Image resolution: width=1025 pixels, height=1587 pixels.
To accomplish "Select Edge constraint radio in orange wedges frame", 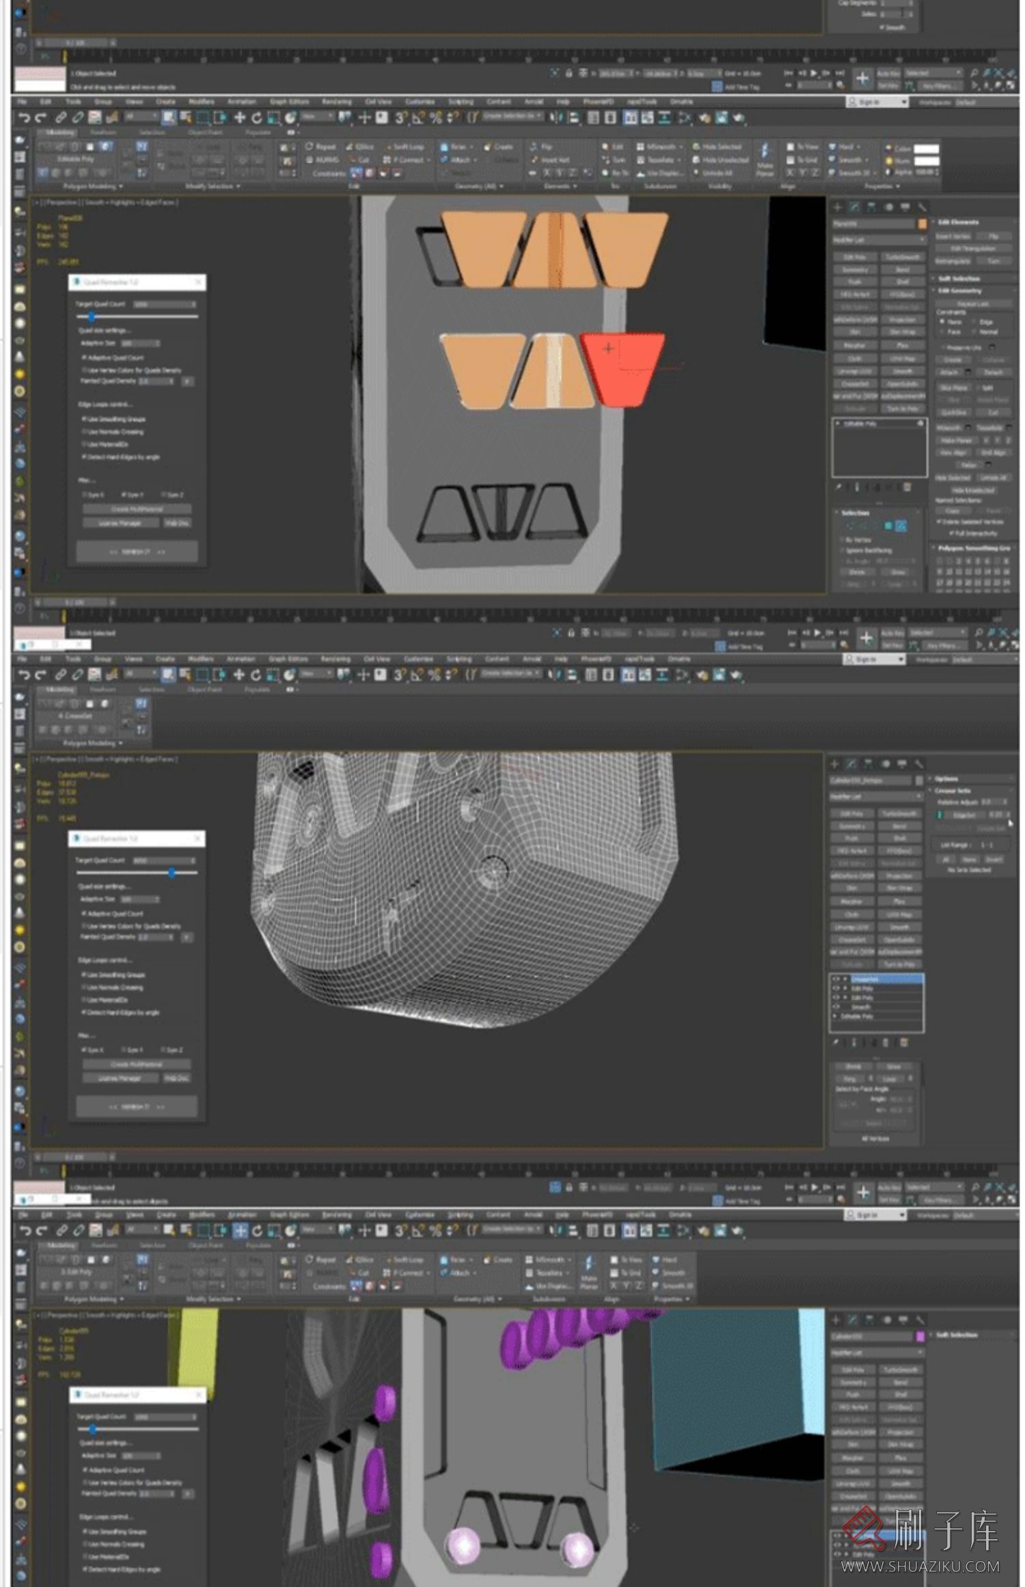I will pyautogui.click(x=981, y=322).
